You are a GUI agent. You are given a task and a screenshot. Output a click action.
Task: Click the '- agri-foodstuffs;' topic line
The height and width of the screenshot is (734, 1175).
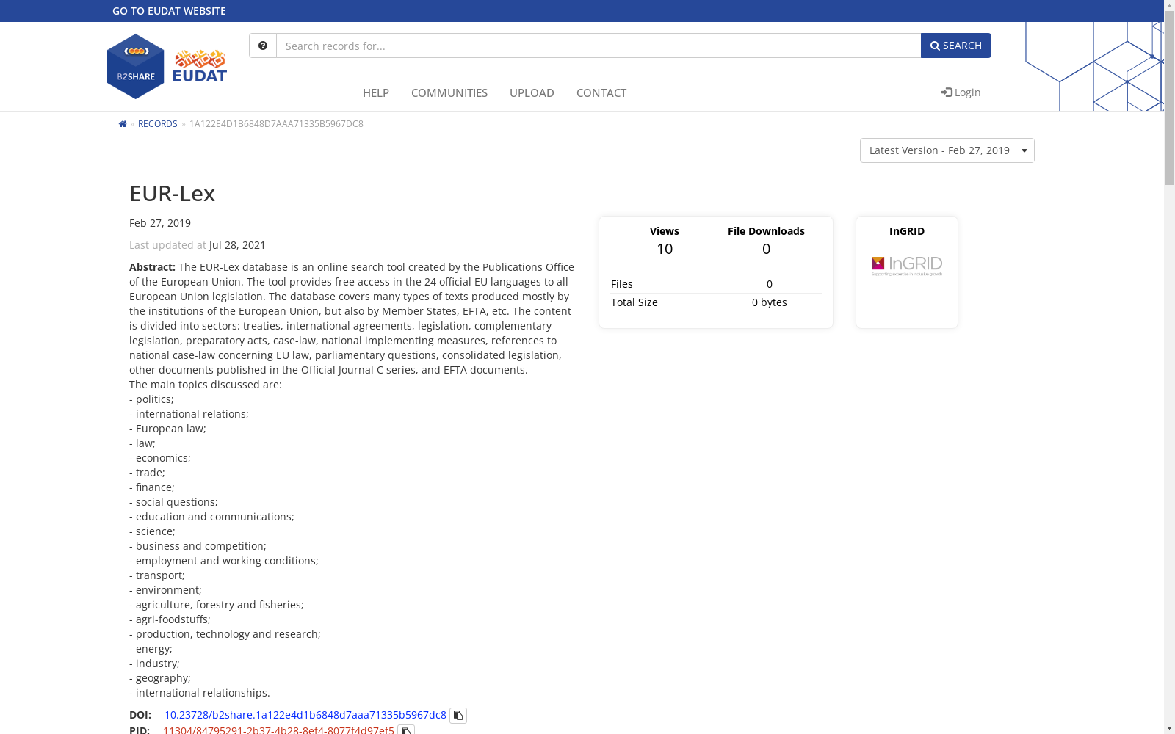click(170, 619)
